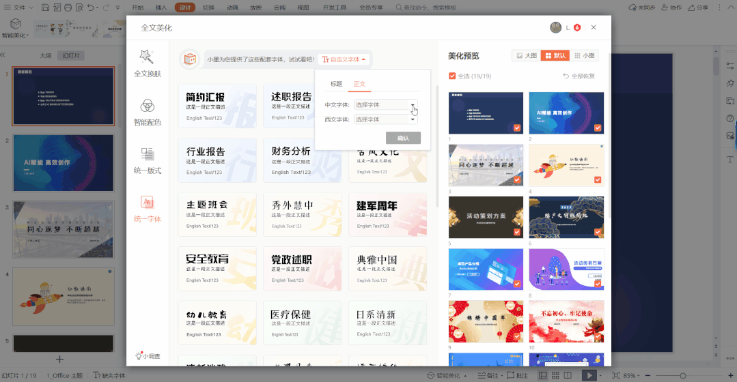Click 确认 button in font popup

pos(403,138)
